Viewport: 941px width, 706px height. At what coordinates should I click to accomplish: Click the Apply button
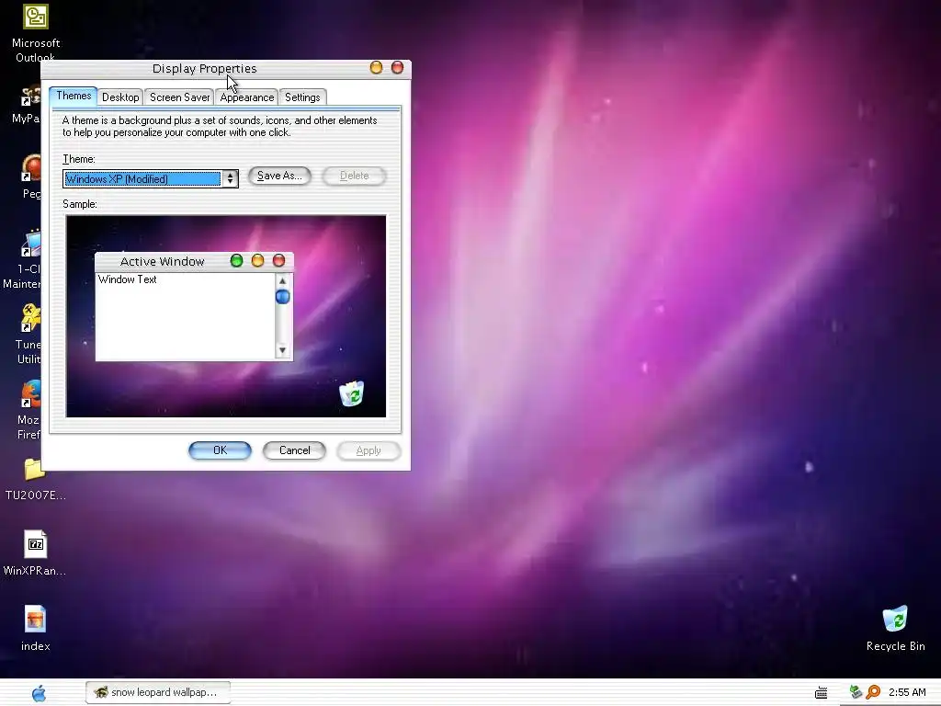click(368, 450)
